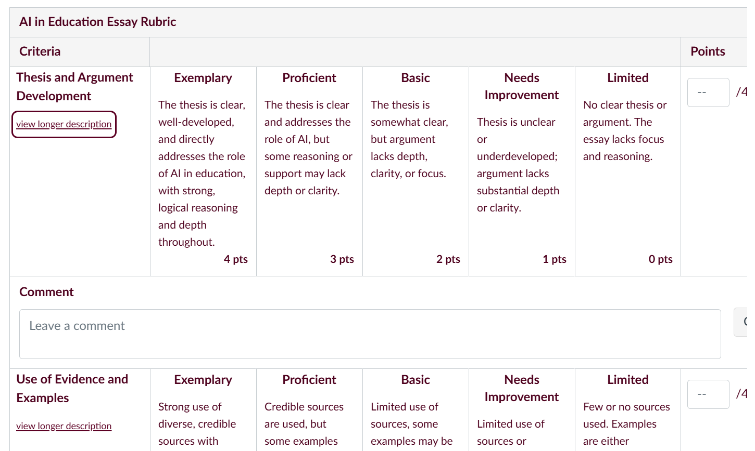Pick Basic rating for Evidence and Examples
Screen dimensions: 755x451
tap(416, 410)
